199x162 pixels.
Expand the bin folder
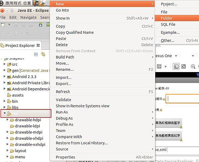(4, 101)
